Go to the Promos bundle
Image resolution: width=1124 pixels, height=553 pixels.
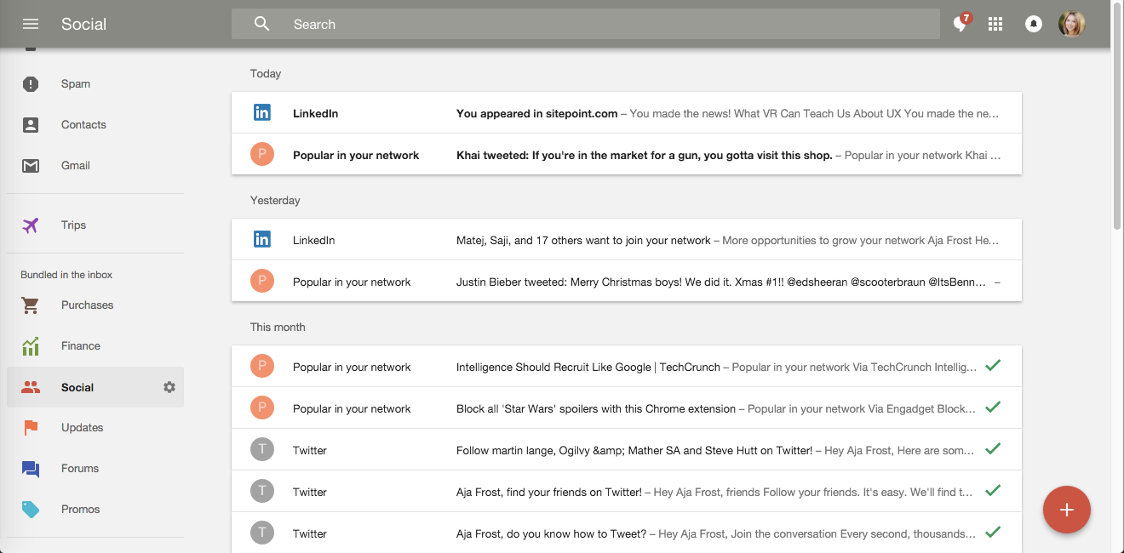(x=80, y=510)
